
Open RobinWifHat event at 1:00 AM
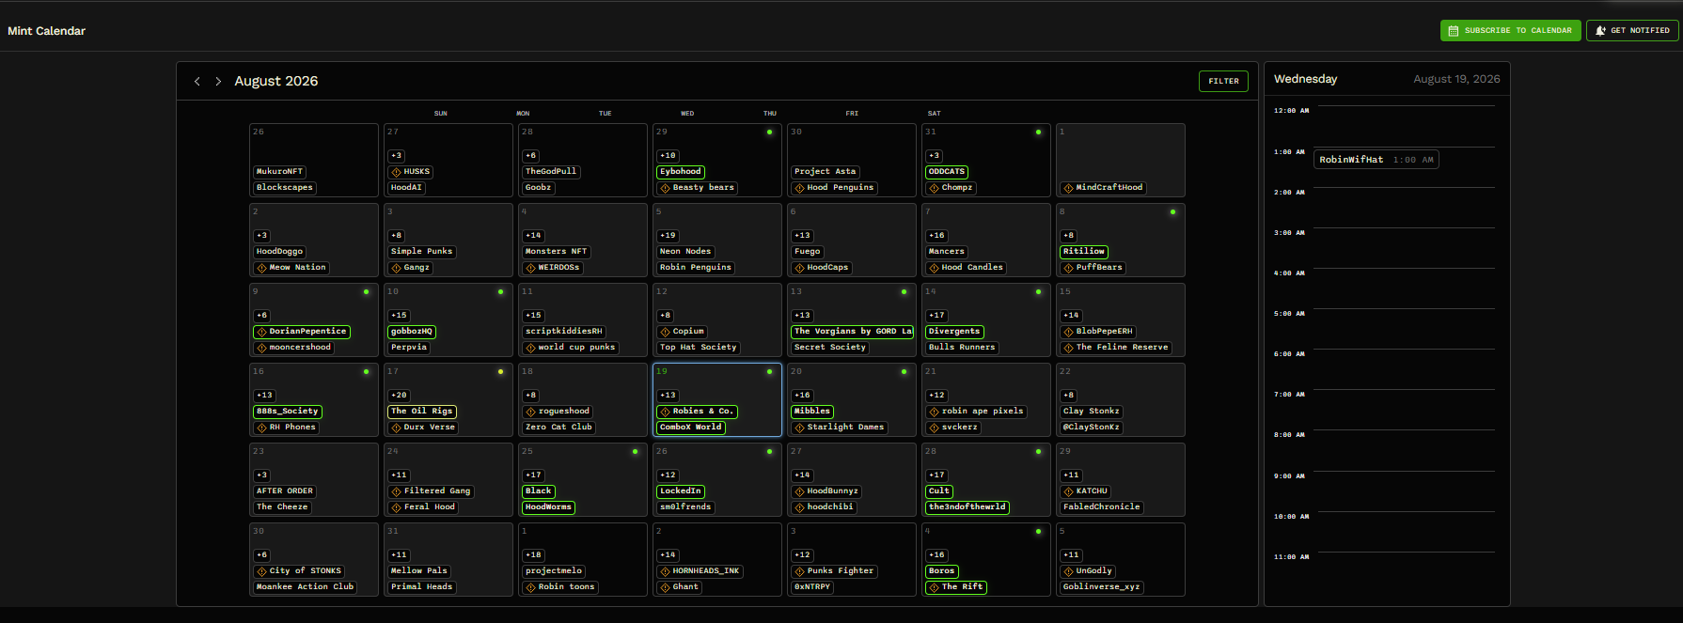pyautogui.click(x=1376, y=160)
